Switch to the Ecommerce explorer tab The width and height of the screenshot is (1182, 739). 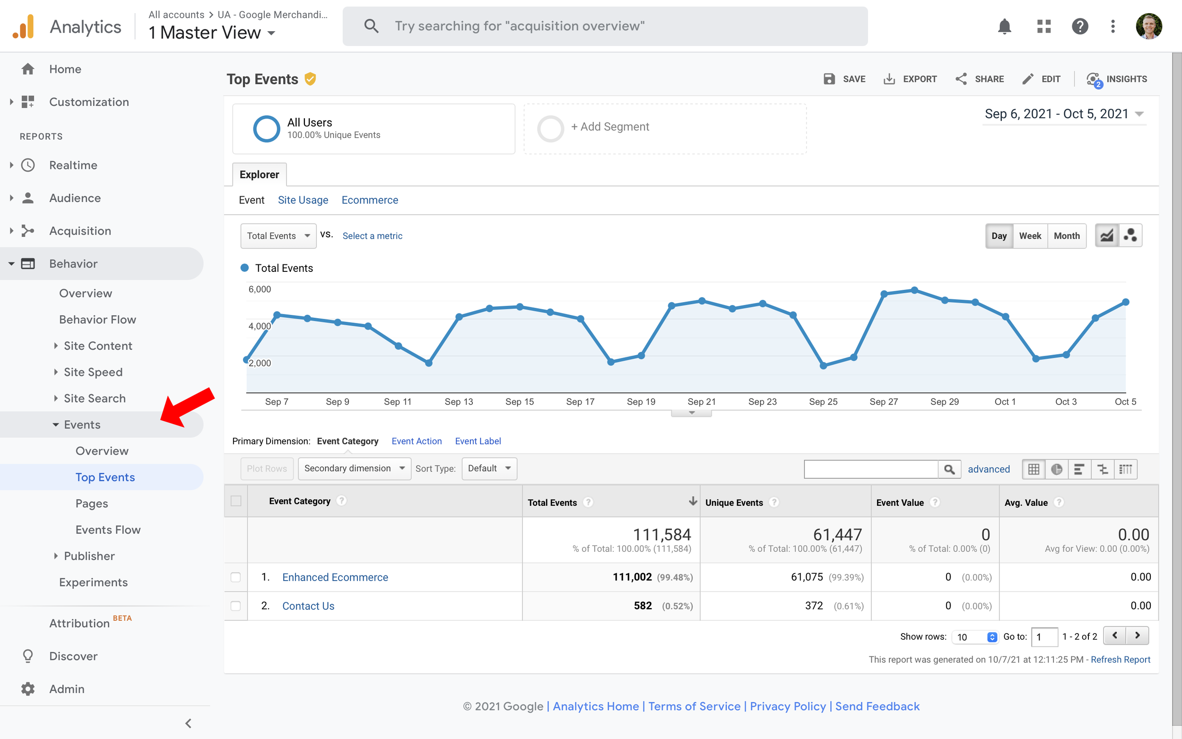370,200
